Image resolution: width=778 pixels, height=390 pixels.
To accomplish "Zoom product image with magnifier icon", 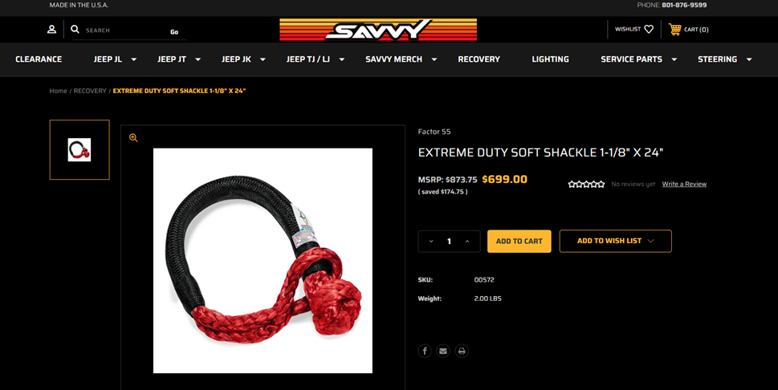I will click(x=133, y=138).
